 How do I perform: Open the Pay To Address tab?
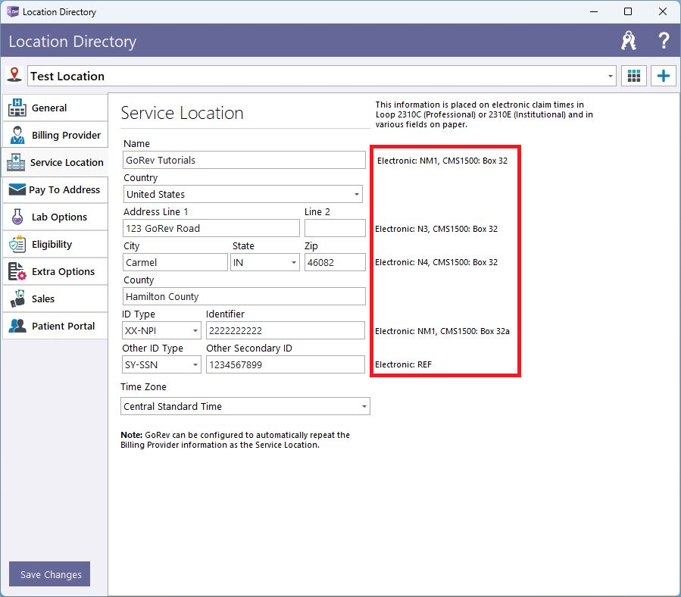[55, 189]
